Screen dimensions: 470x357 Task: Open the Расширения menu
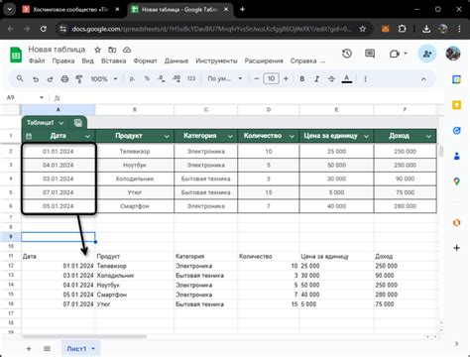click(x=264, y=60)
